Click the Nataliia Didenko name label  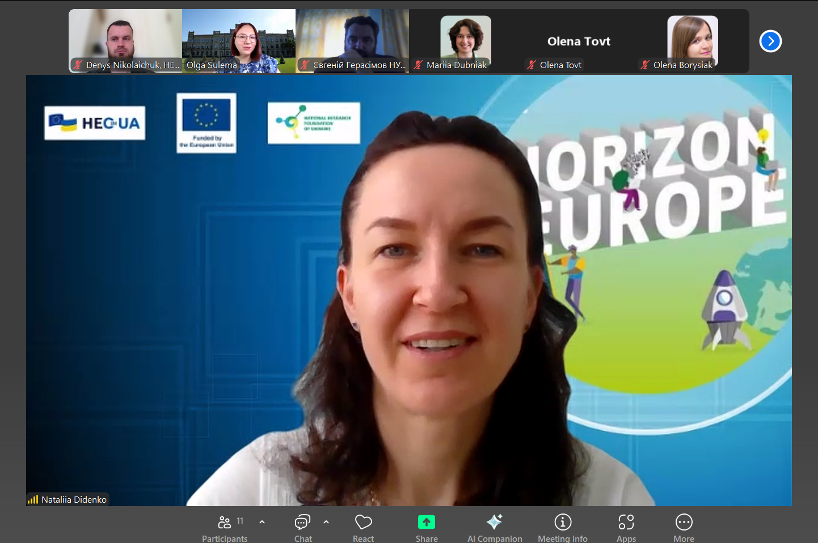pyautogui.click(x=74, y=499)
